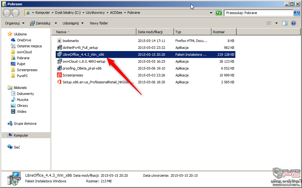Click the 982 KB size cell
This screenshot has height=188, width=302.
point(229,48)
